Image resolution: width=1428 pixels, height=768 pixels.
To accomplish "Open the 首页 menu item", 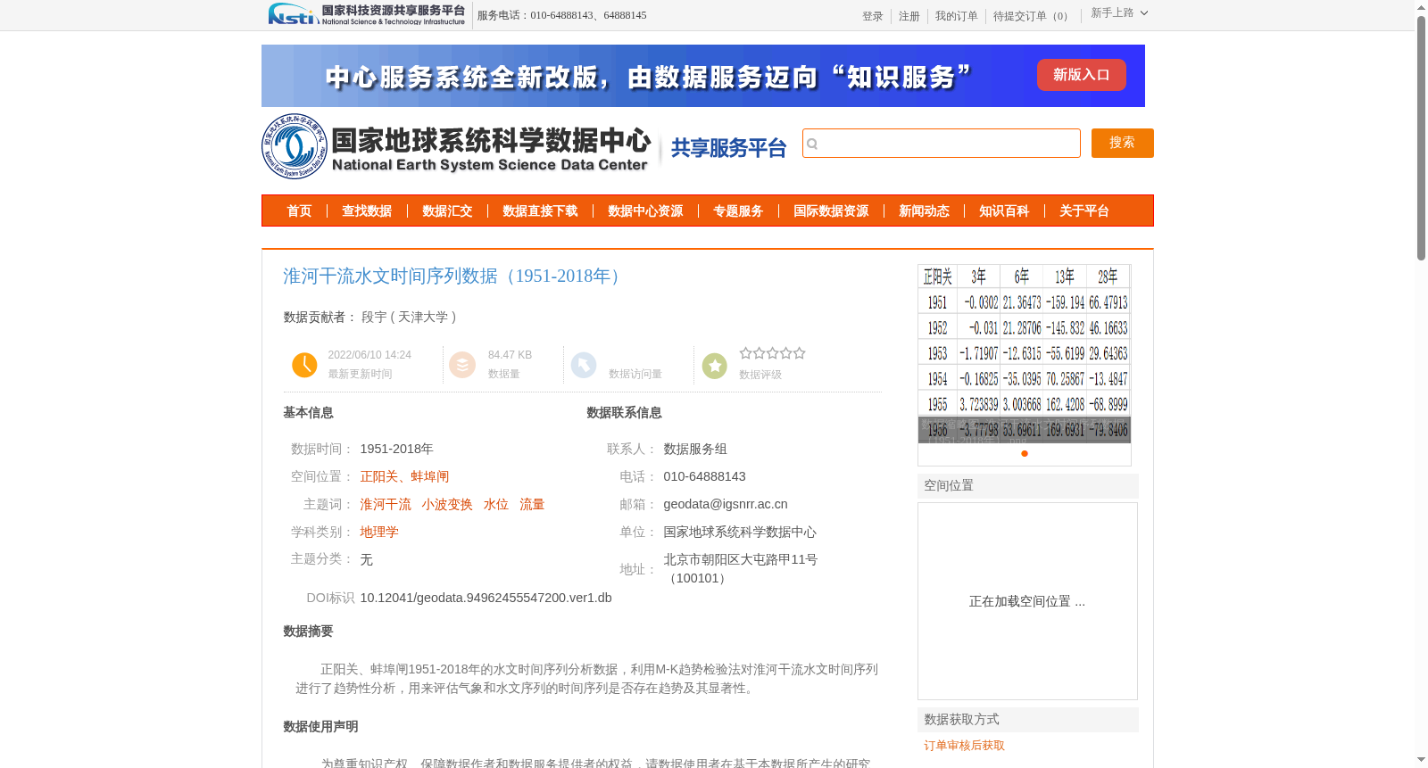I will (x=299, y=211).
